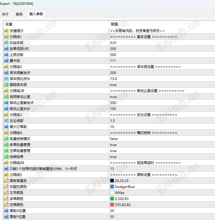Viewport: 215px width, 220px height.
Task: Edit 初始手数 value 0.01
Action: pyautogui.click(x=113, y=43)
